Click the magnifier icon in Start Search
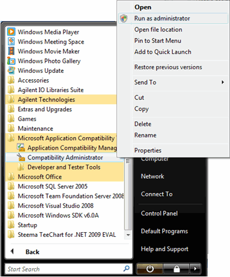Screen dimensions: 230x277 (x=126, y=269)
